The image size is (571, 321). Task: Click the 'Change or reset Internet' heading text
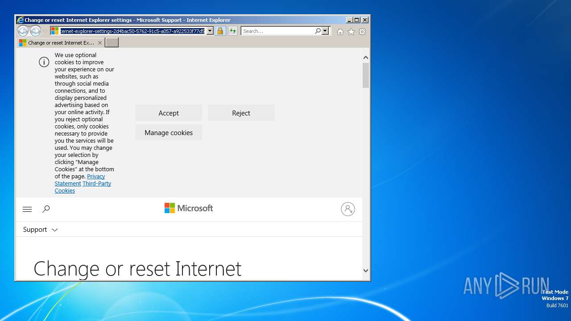pos(137,269)
